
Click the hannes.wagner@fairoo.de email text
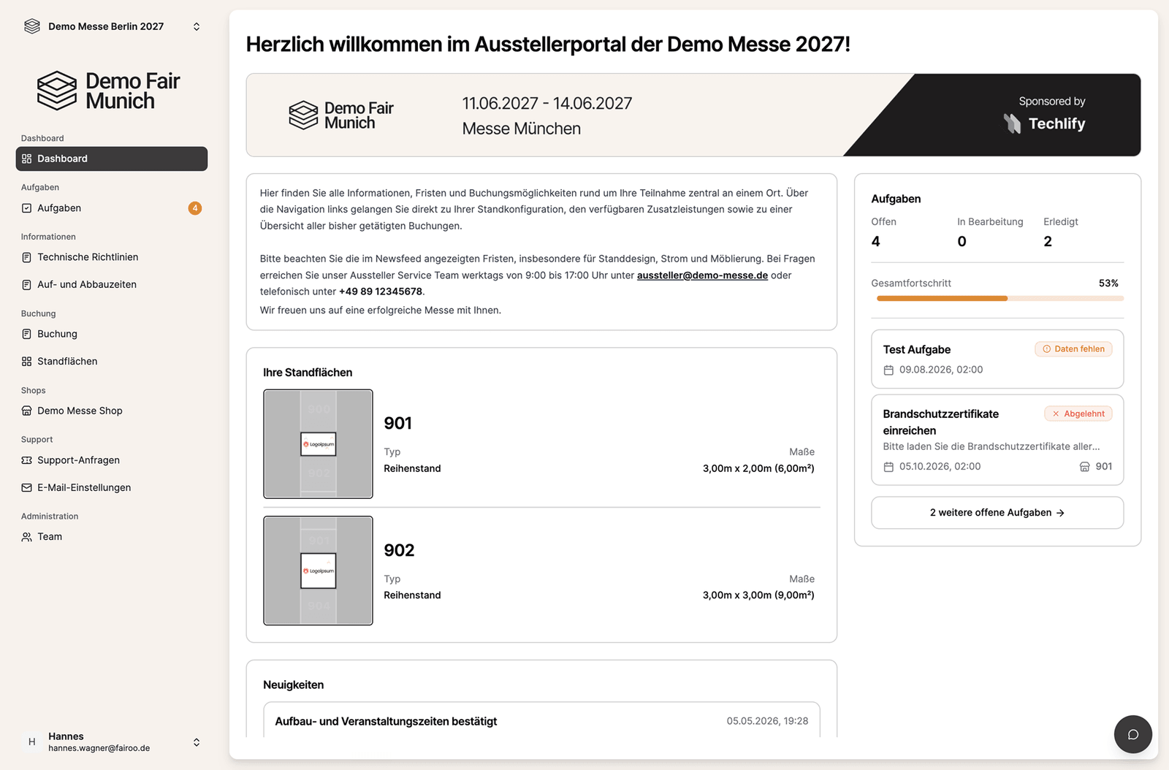tap(99, 748)
